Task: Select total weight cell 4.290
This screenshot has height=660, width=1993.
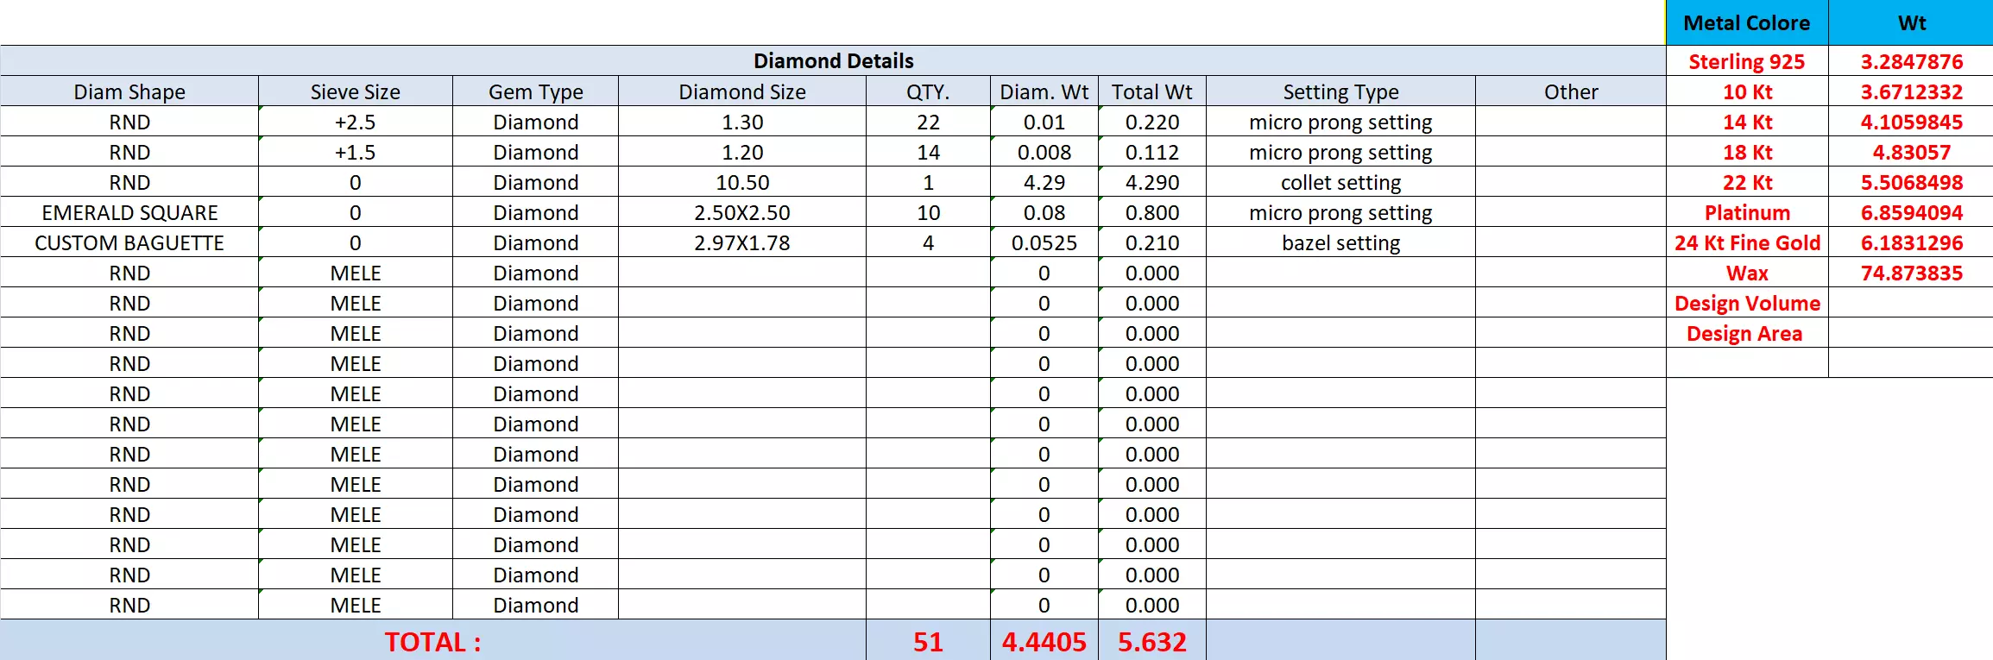Action: click(x=1152, y=182)
